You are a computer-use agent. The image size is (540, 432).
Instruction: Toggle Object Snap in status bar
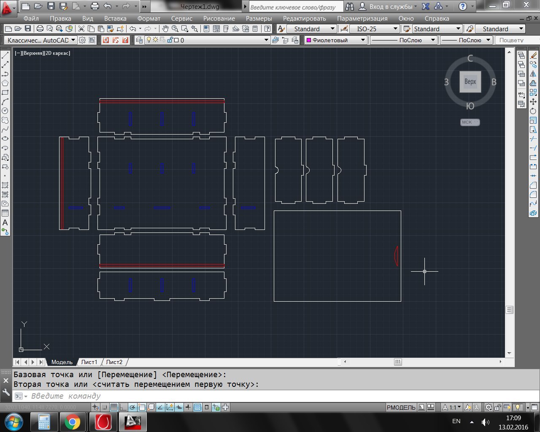click(x=142, y=408)
